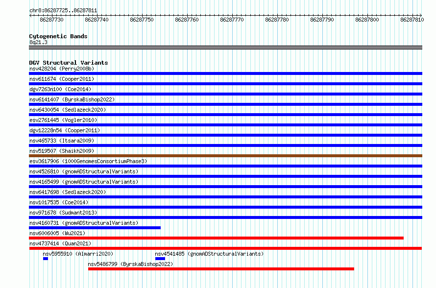Click ruler position 86287750
Image resolution: width=436 pixels, height=288 pixels.
click(x=142, y=20)
